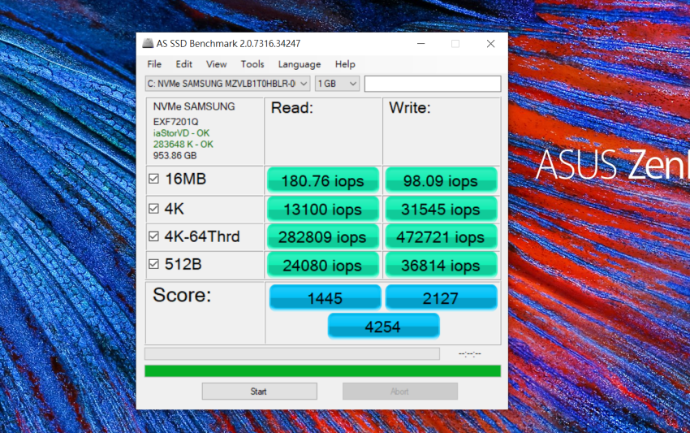Click the 953.86 GB capacity text

pos(175,155)
